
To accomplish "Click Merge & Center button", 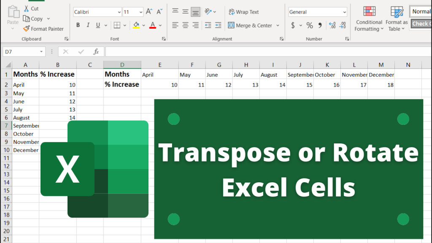I will point(250,25).
